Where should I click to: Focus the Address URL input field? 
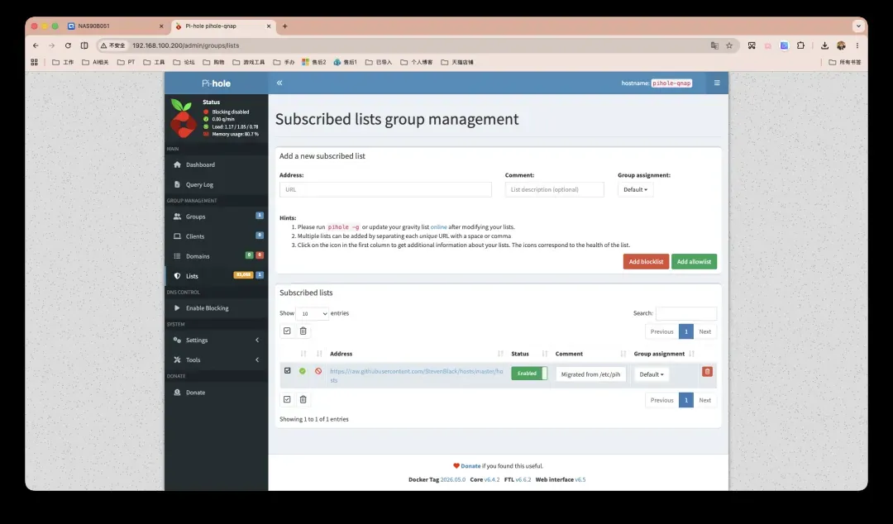pyautogui.click(x=385, y=189)
